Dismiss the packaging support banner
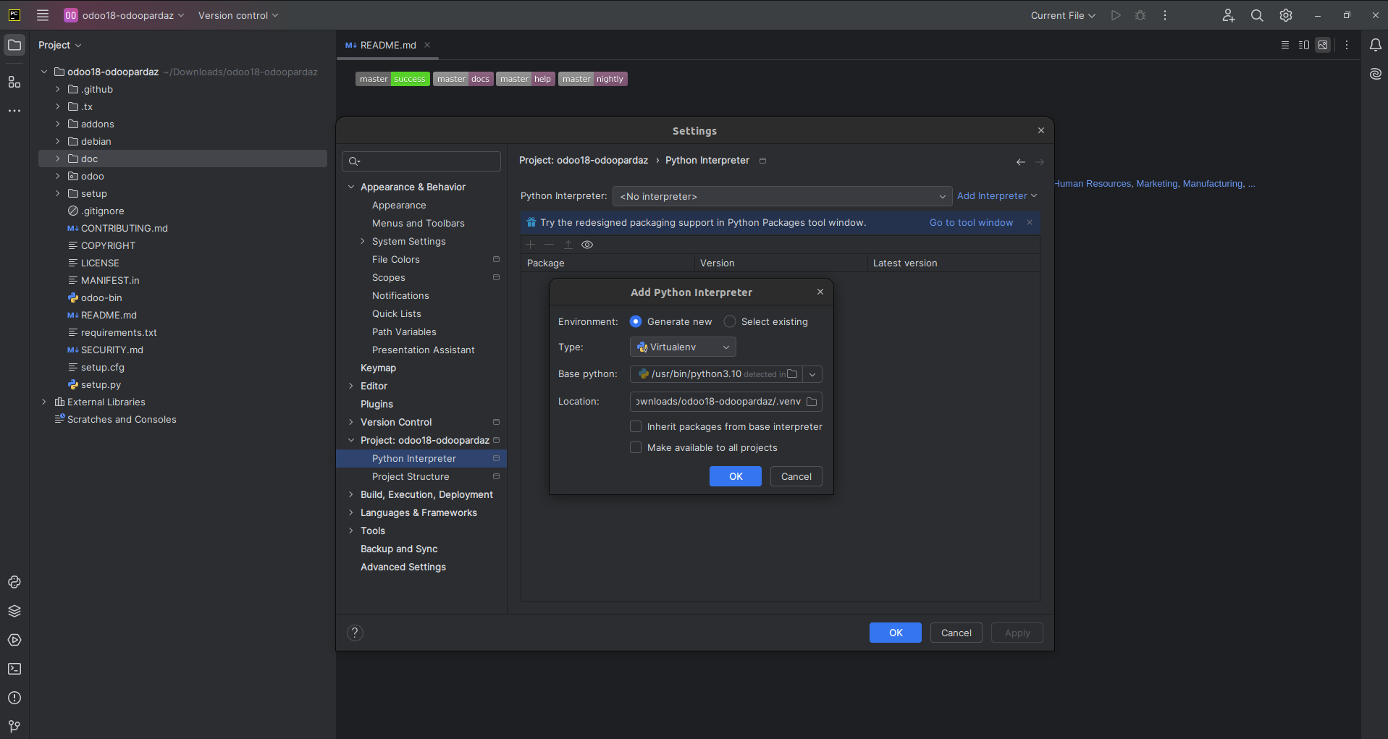Image resolution: width=1388 pixels, height=739 pixels. tap(1030, 222)
